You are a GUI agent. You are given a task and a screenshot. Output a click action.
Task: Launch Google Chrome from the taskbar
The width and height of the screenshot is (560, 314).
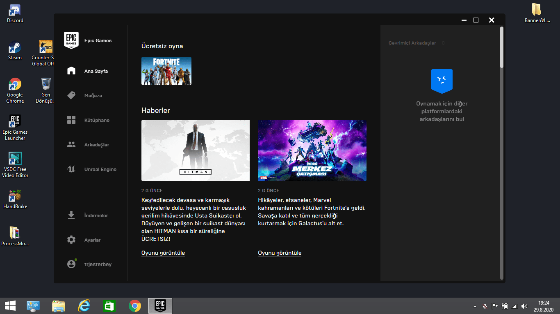pos(135,305)
